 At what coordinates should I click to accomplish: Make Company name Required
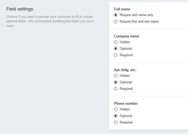(x=116, y=55)
